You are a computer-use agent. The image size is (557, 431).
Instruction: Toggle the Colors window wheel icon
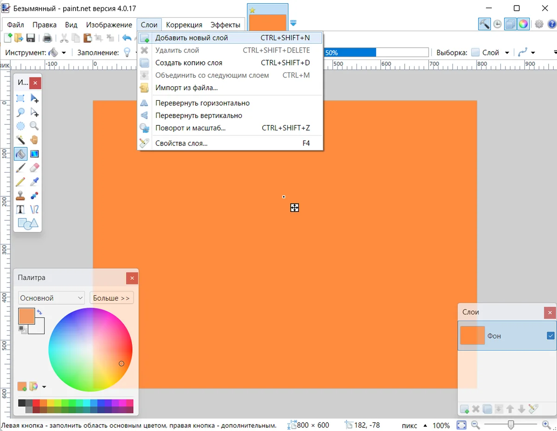coord(523,24)
